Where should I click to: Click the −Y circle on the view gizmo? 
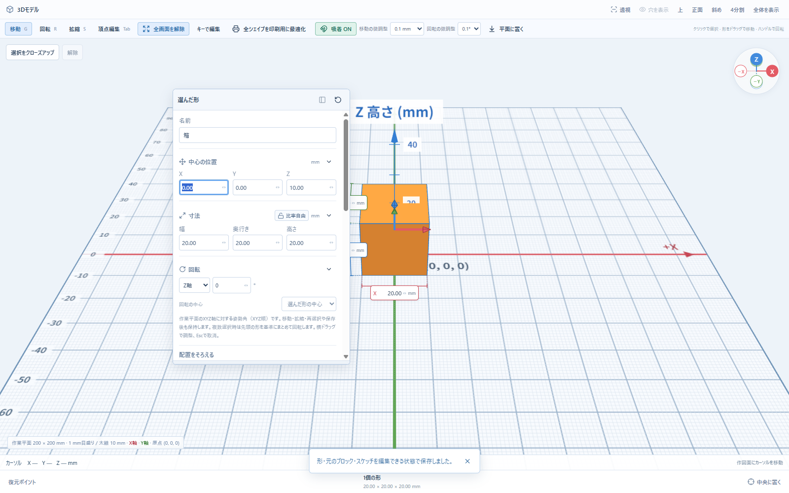point(756,81)
